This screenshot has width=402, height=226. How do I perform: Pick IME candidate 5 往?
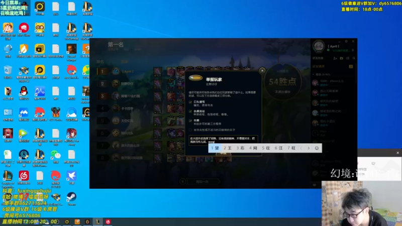(266, 148)
